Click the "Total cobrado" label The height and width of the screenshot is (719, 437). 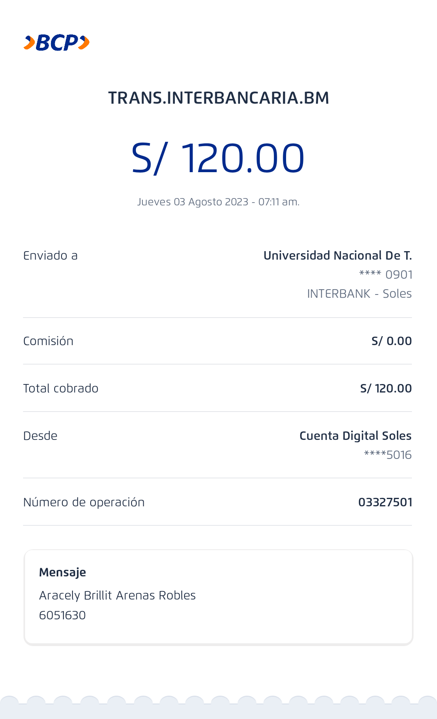(61, 388)
